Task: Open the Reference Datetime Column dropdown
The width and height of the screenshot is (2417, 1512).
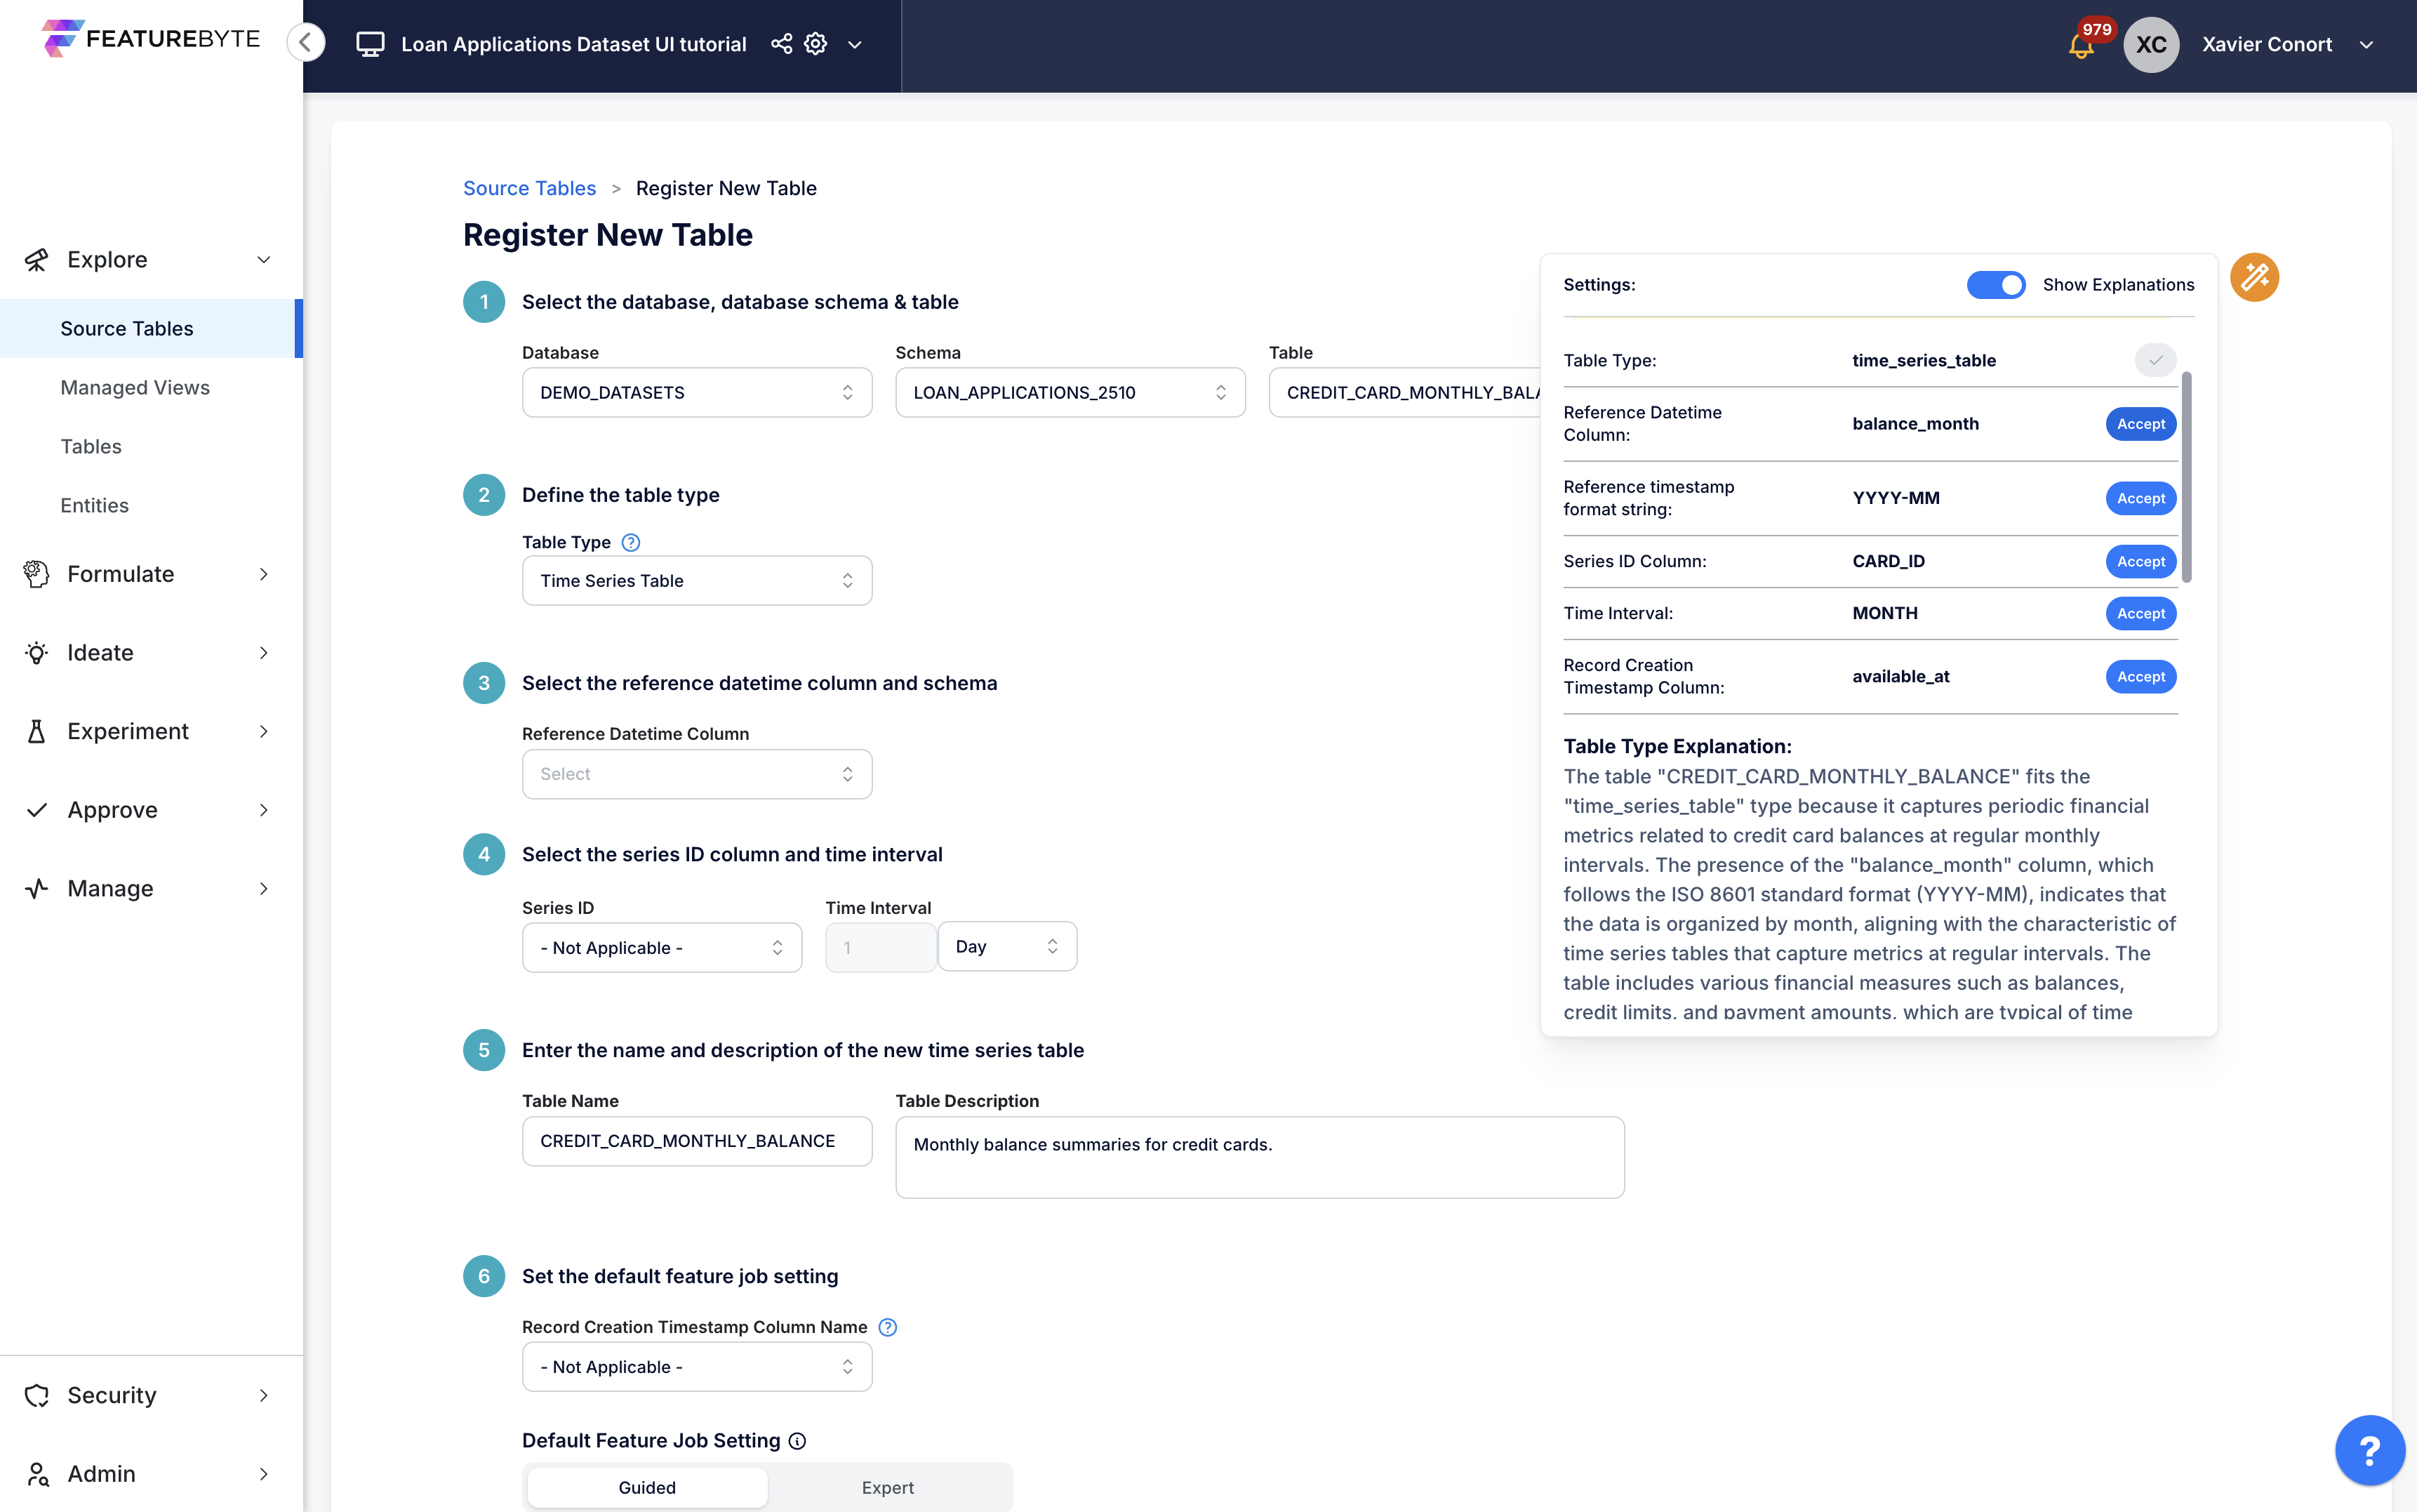Action: 697,774
